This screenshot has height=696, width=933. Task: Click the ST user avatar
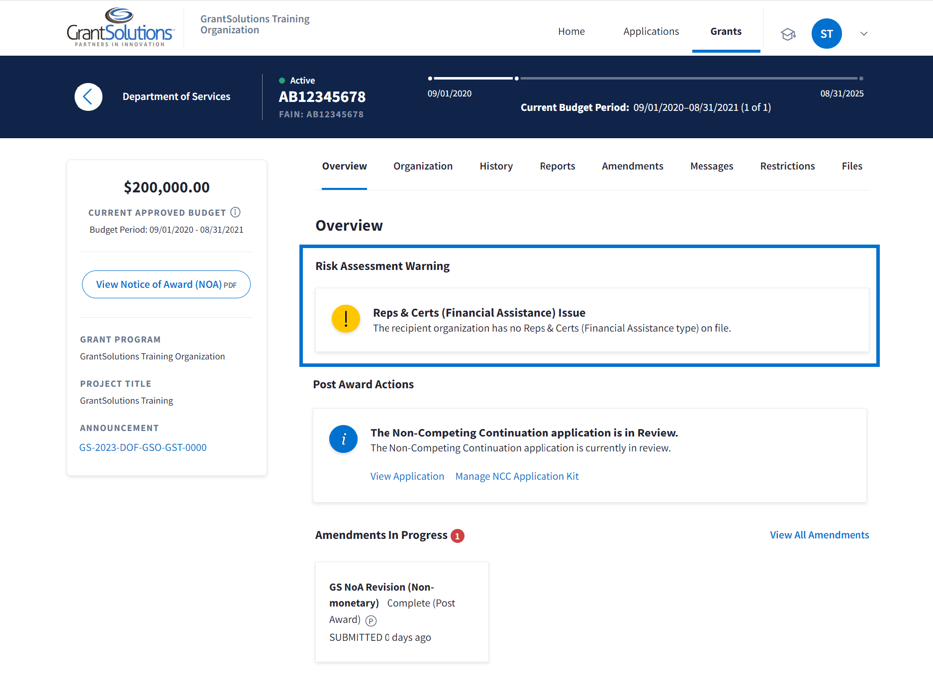coord(826,34)
